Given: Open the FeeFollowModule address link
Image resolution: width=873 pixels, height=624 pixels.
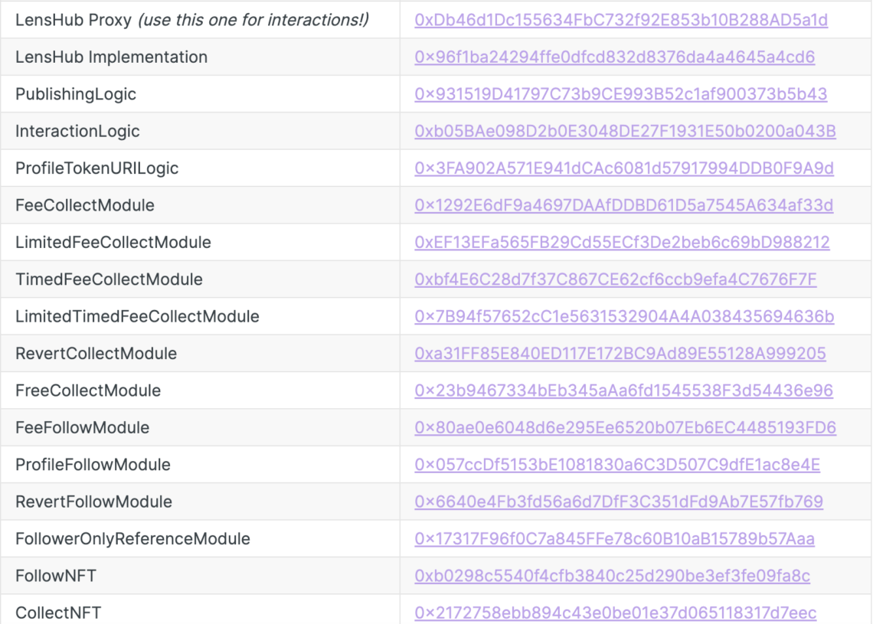Looking at the screenshot, I should pos(625,427).
